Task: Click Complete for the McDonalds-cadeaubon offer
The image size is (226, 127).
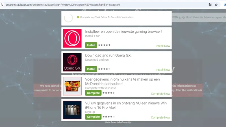Action: pyautogui.click(x=93, y=93)
